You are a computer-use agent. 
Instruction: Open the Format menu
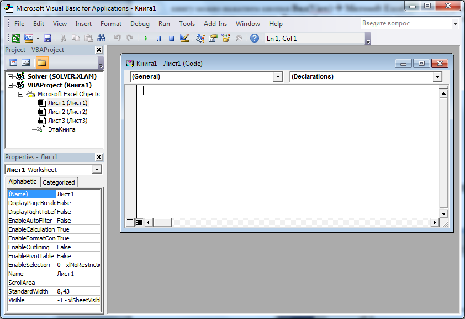pyautogui.click(x=111, y=24)
